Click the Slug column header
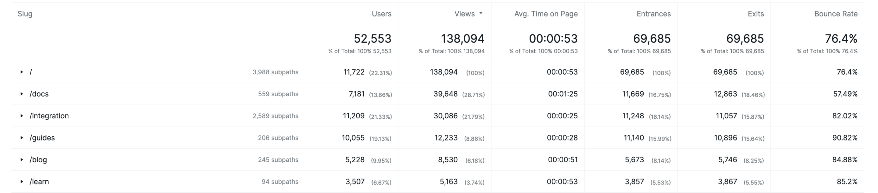878x193 pixels. [25, 14]
